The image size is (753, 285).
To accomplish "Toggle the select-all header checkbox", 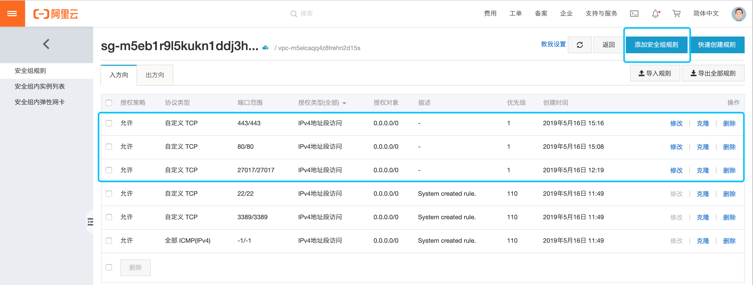I will coord(109,103).
